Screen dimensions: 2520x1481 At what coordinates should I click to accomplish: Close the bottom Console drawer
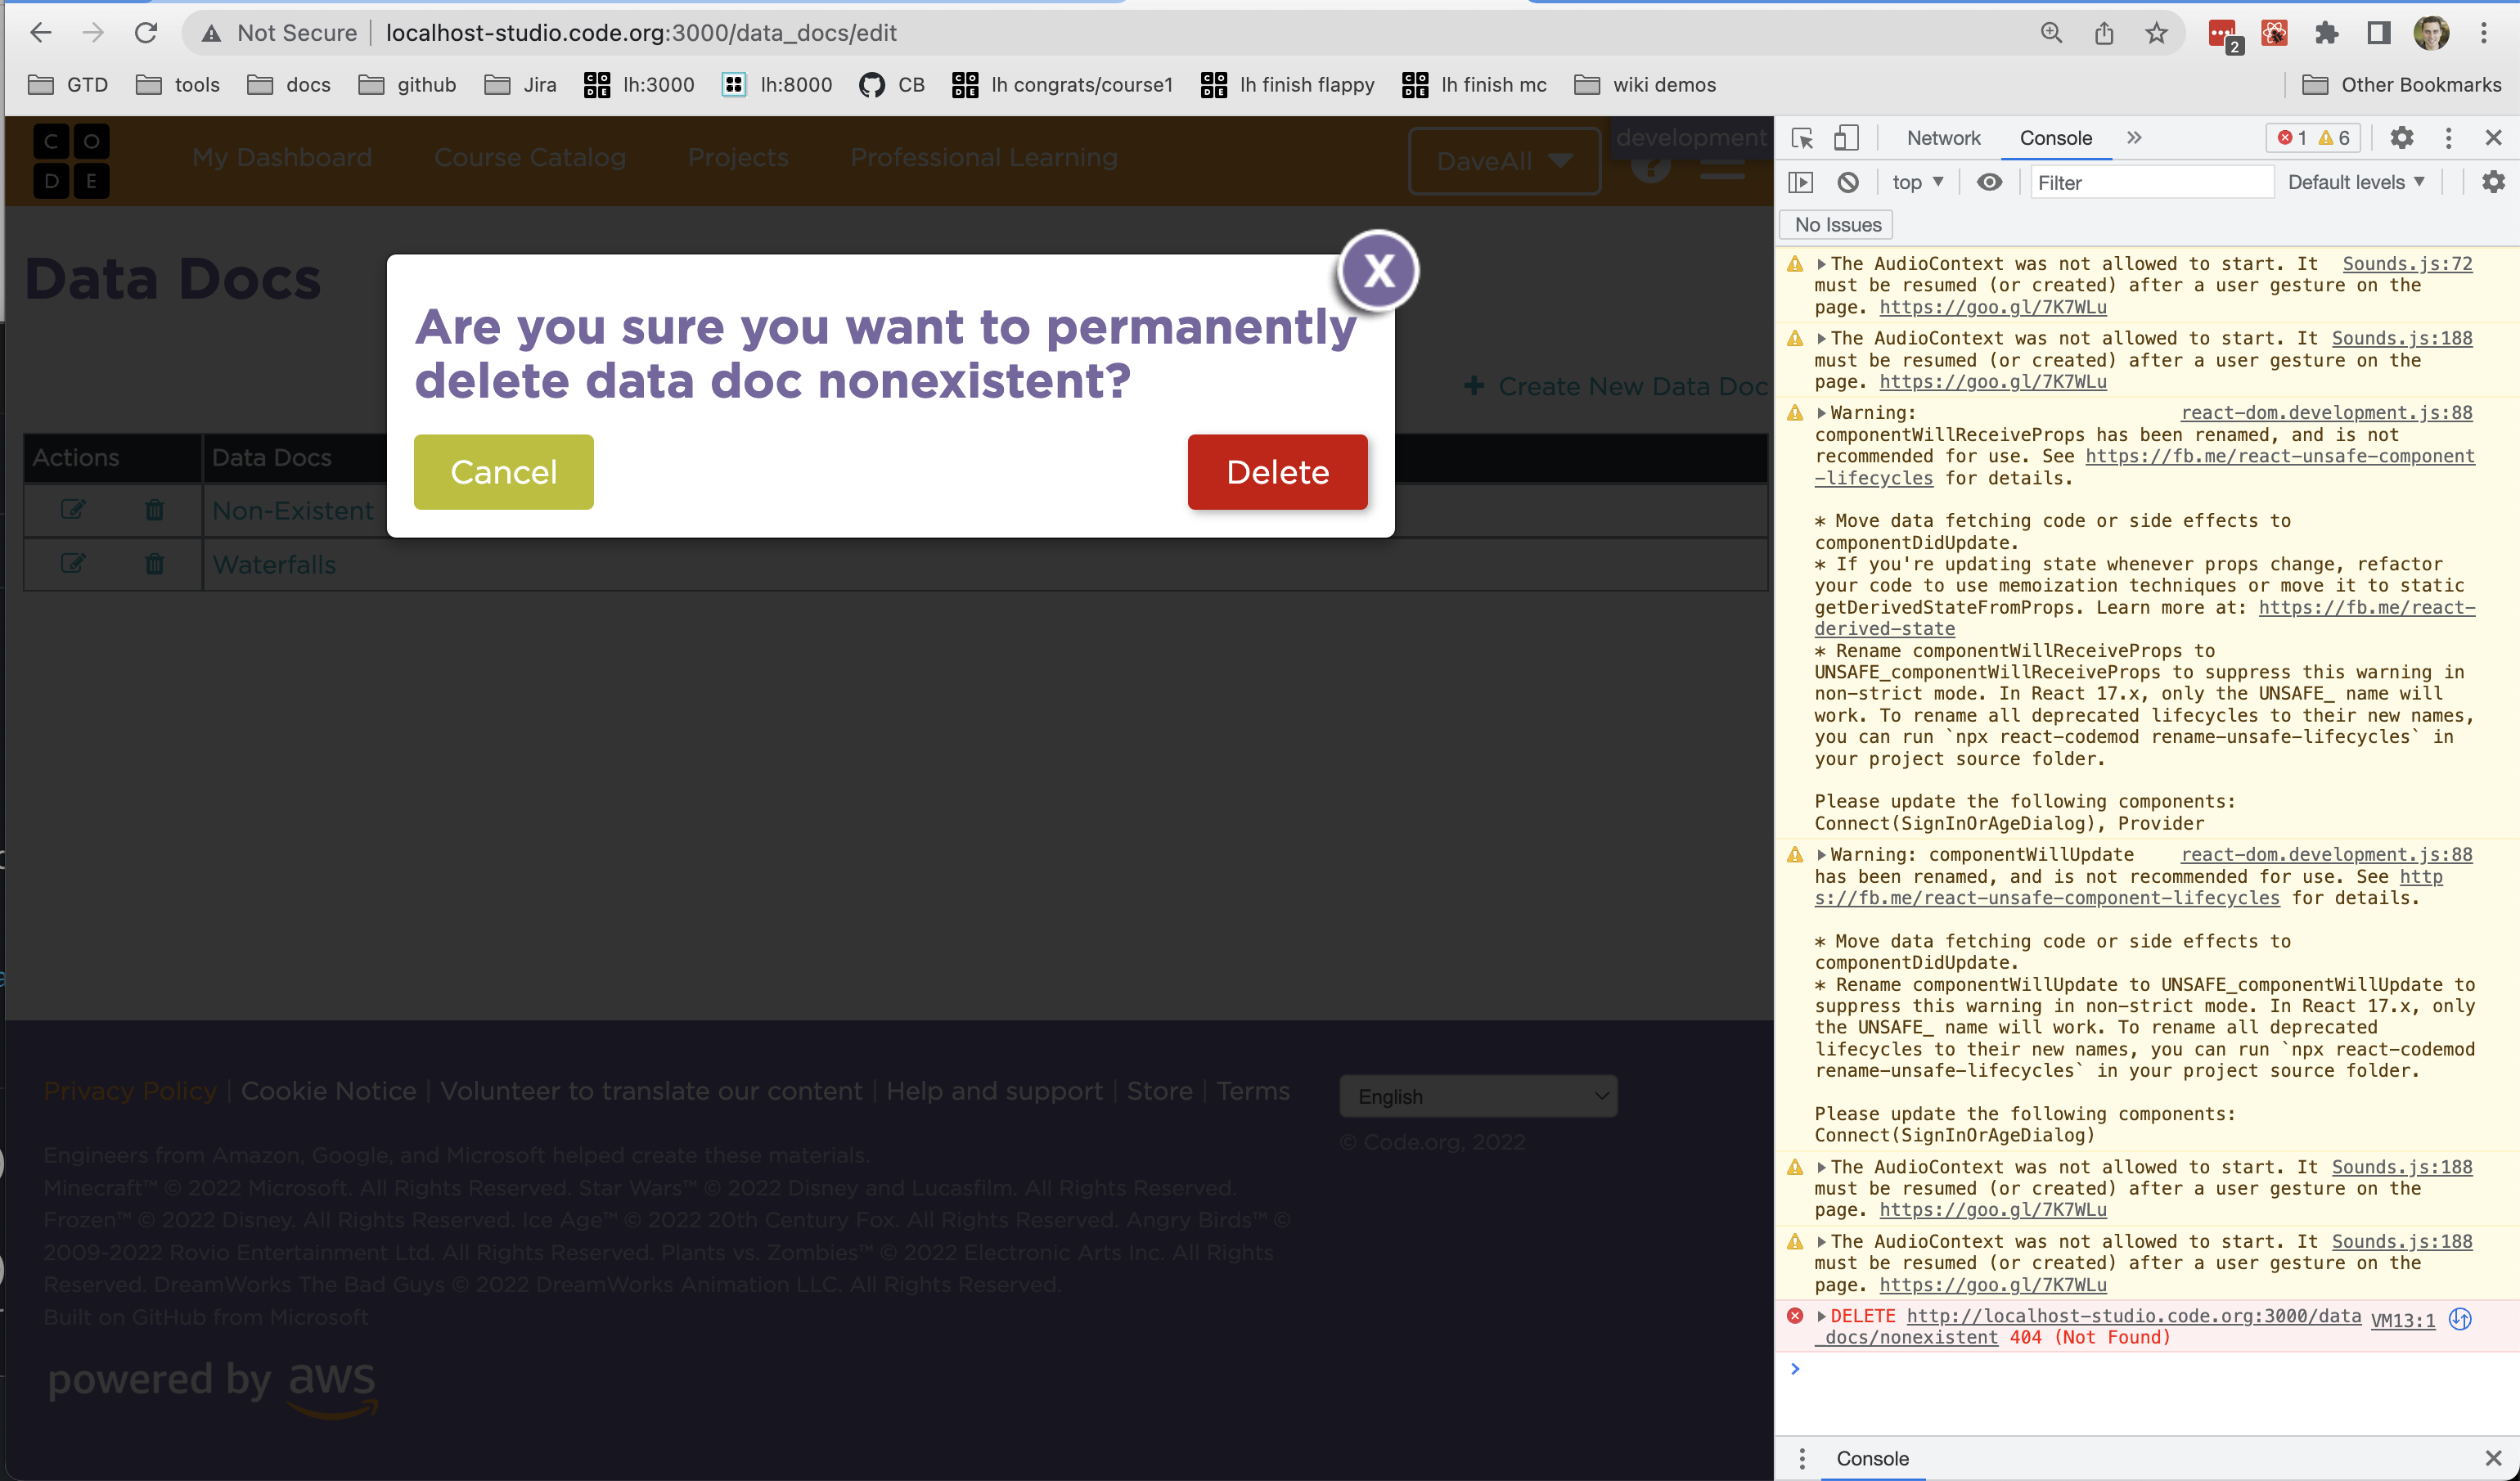tap(2493, 1458)
